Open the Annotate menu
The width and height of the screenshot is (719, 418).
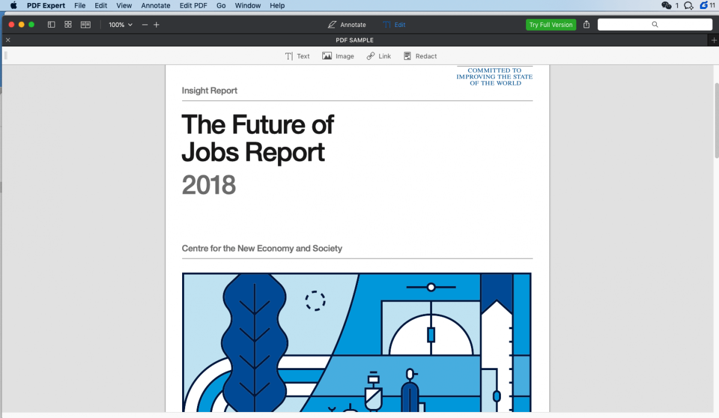point(155,5)
